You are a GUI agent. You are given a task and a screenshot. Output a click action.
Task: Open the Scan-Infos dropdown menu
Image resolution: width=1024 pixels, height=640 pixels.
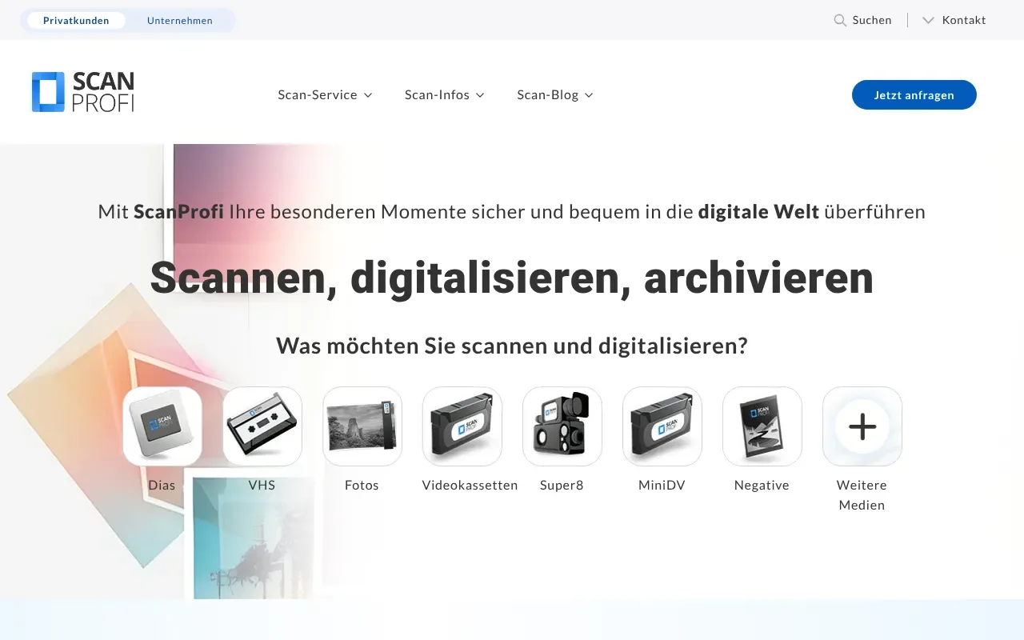[x=444, y=94]
